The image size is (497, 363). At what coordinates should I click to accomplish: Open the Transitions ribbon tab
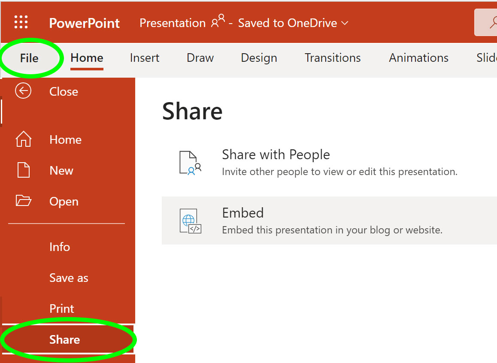coord(333,58)
